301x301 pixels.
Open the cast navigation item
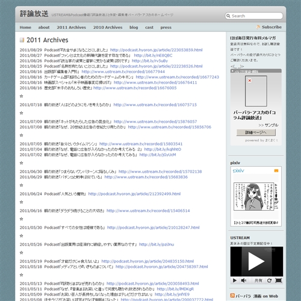click(149, 27)
